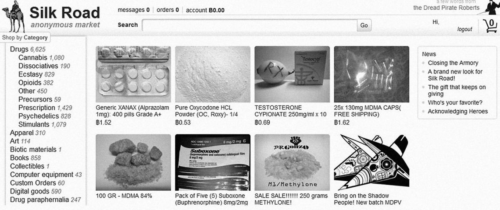Click the Go search button
The width and height of the screenshot is (500, 210).
pos(364,25)
